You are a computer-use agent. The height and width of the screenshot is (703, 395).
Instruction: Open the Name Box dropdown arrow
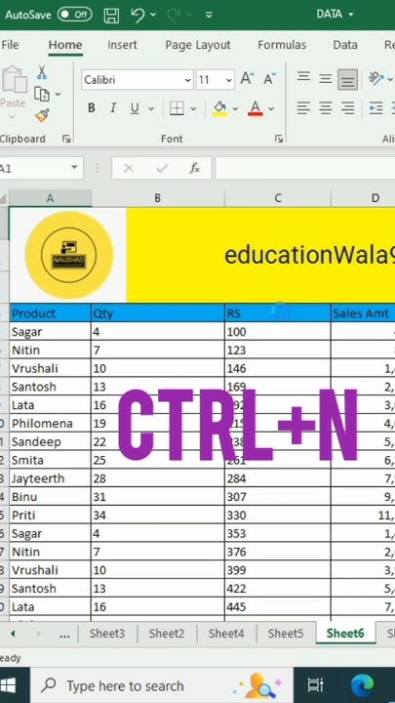tap(74, 168)
